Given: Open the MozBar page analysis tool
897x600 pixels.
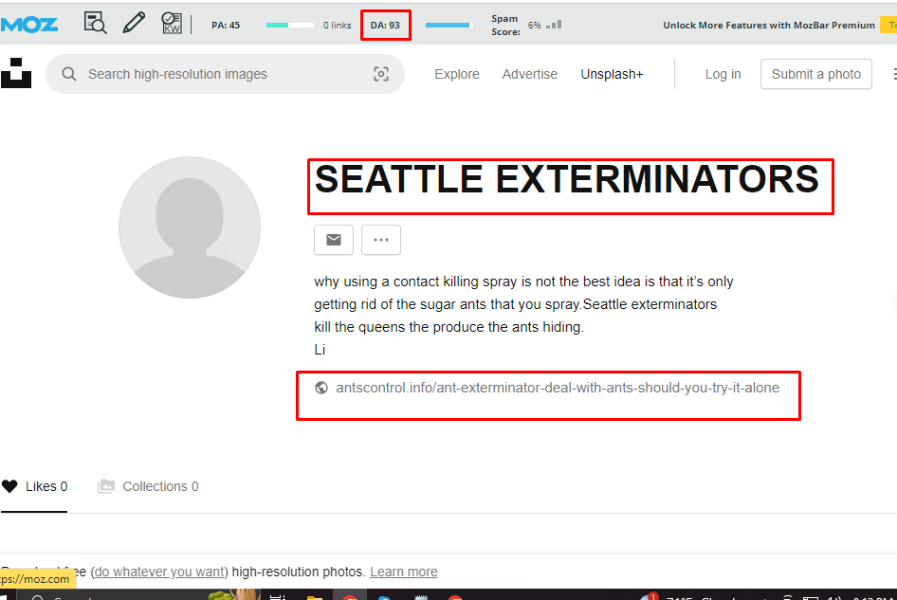Looking at the screenshot, I should pos(95,23).
